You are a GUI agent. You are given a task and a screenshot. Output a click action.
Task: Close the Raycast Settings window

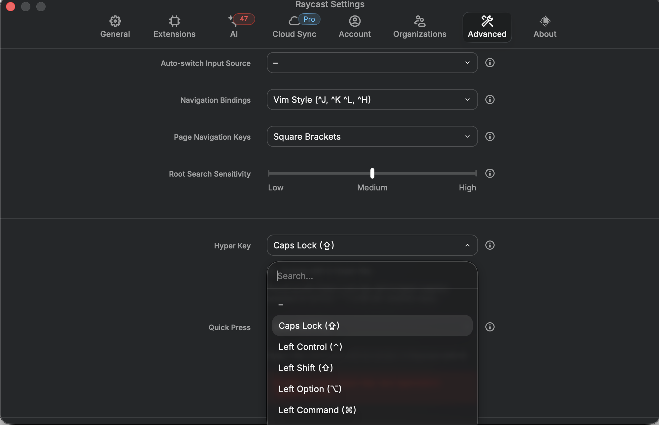pyautogui.click(x=11, y=6)
